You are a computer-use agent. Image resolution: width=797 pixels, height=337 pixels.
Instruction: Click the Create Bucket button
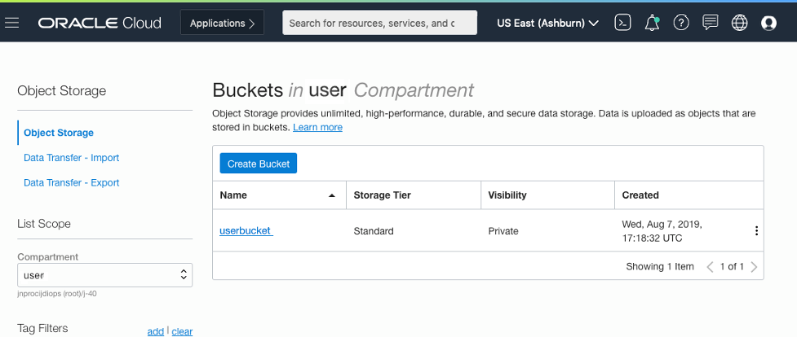click(259, 164)
